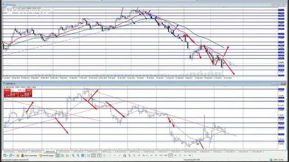The height and width of the screenshot is (162, 289).
Task: Open the USDJPY,Daily chart tab
Action: coord(92,152)
